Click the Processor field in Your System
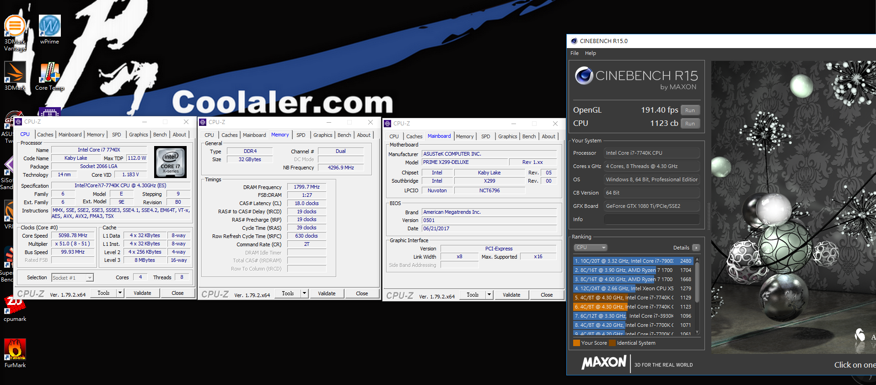The width and height of the screenshot is (876, 385). (651, 153)
